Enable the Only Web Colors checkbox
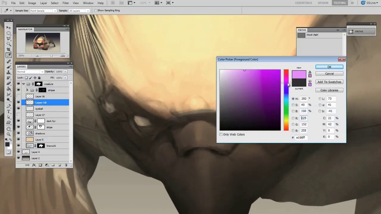This screenshot has width=381, height=214. [221, 134]
